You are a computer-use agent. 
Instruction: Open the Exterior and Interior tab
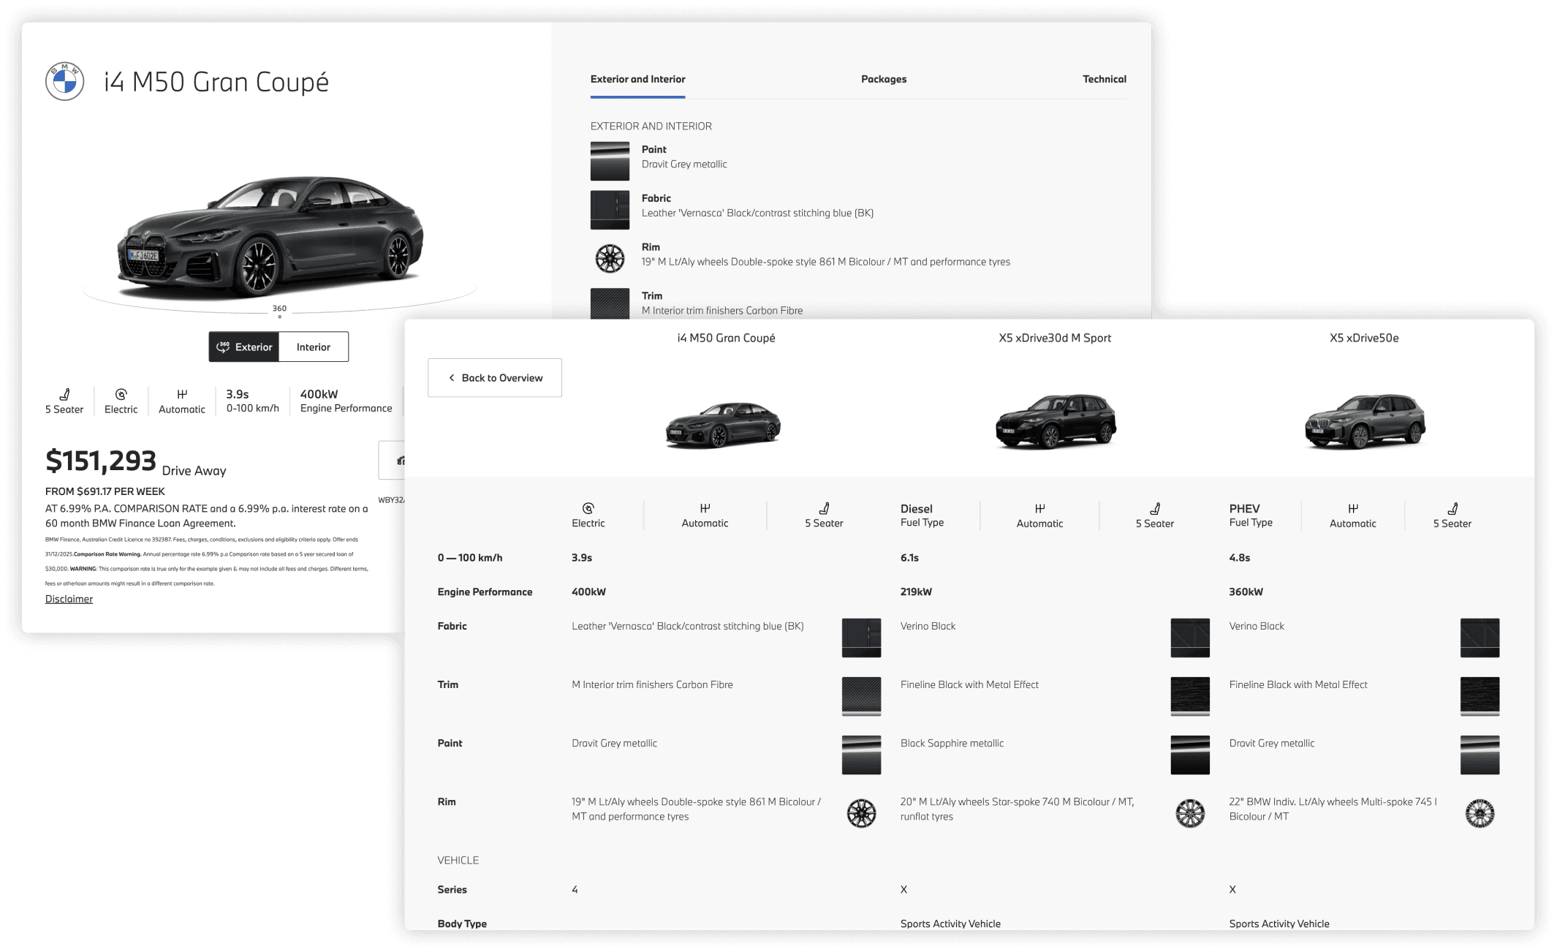click(637, 80)
